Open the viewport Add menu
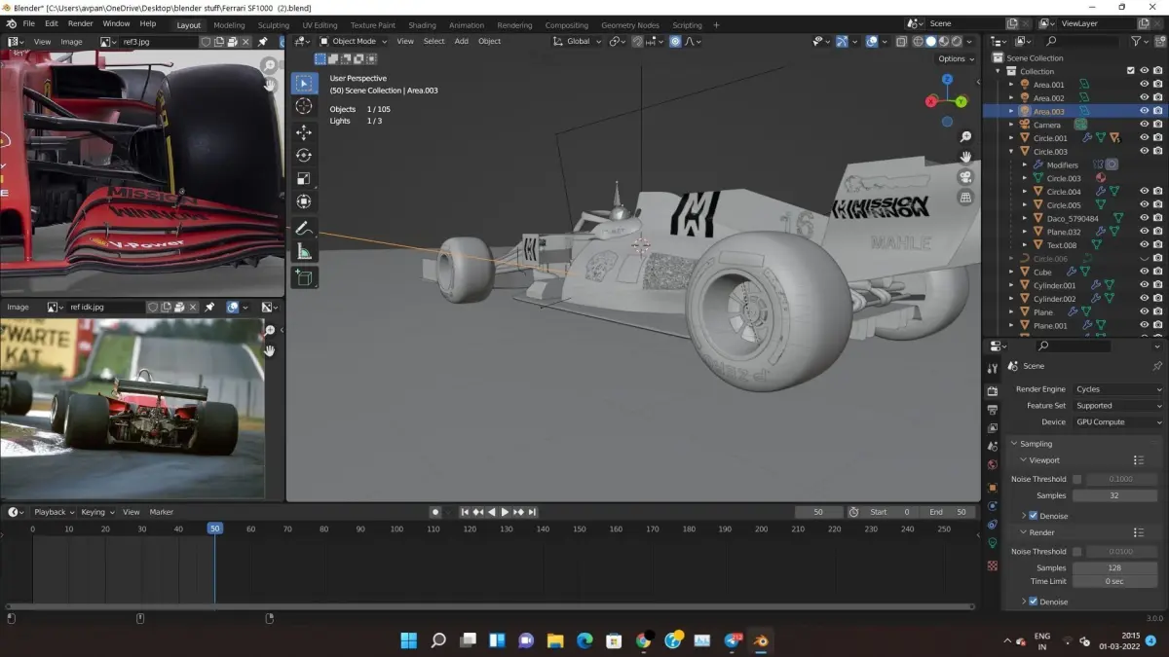Viewport: 1169px width, 657px height. click(x=461, y=41)
